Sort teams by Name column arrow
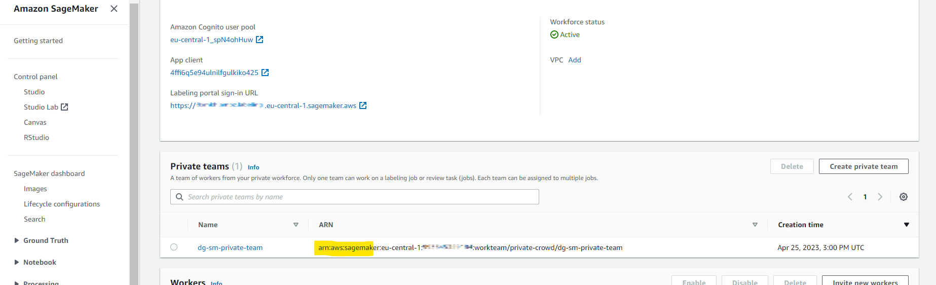Viewport: 936px width, 285px height. [296, 225]
